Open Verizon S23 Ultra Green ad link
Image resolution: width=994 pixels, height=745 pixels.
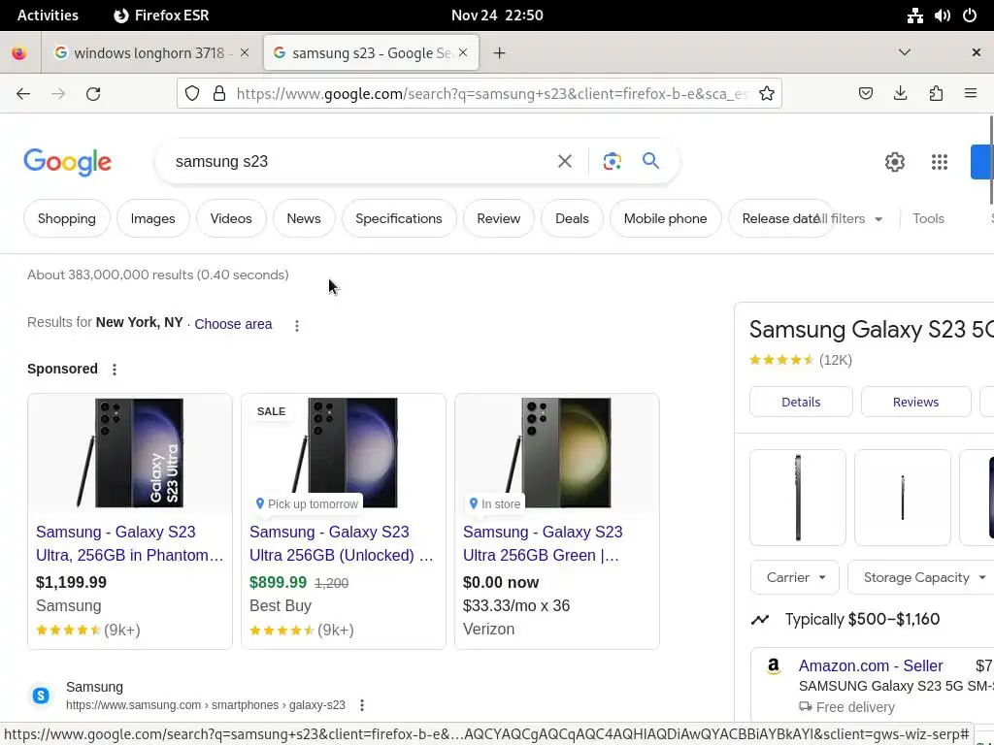click(x=543, y=543)
